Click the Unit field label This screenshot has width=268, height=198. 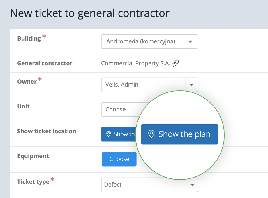tap(23, 106)
